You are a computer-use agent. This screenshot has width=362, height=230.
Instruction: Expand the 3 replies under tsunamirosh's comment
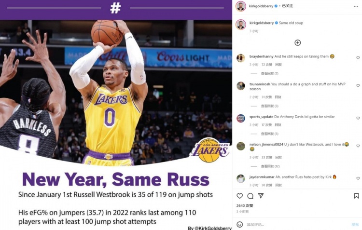tap(269, 106)
